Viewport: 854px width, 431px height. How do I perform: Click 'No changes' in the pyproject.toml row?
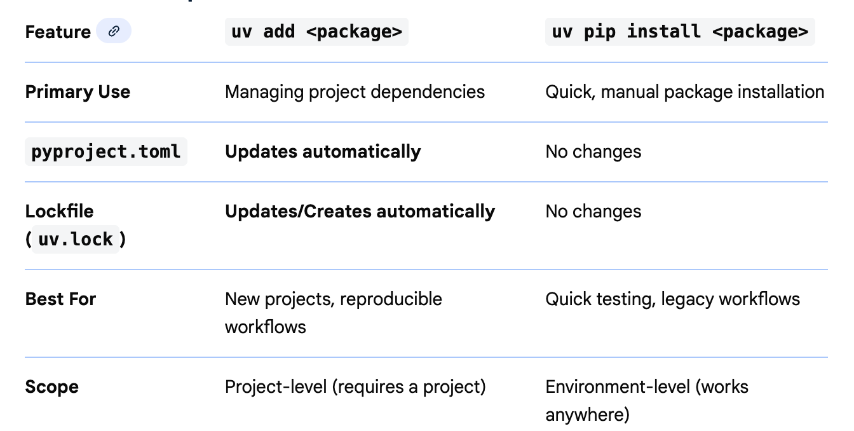[x=593, y=151]
